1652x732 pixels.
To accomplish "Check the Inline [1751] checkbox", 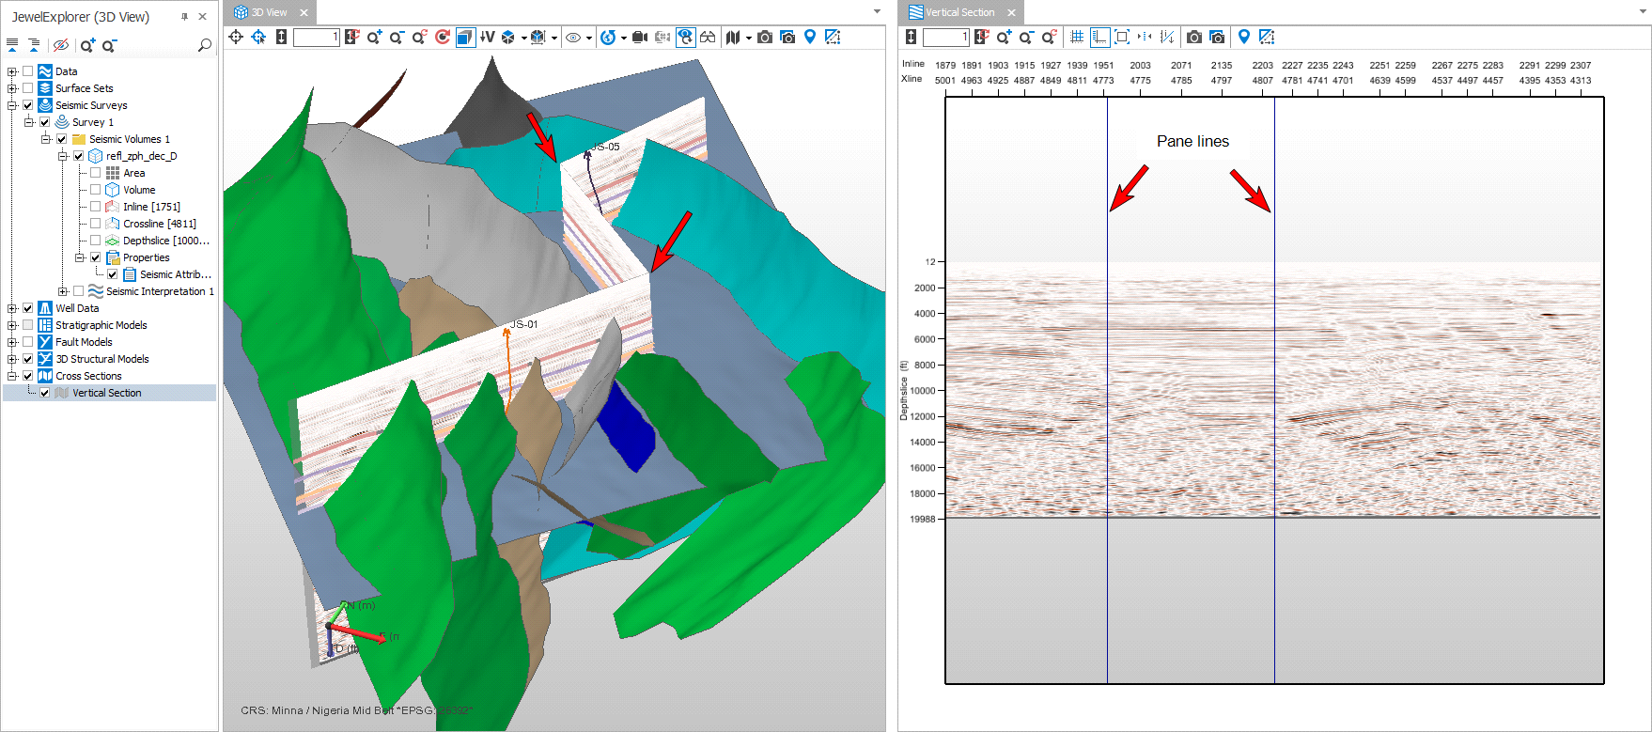I will click(95, 207).
